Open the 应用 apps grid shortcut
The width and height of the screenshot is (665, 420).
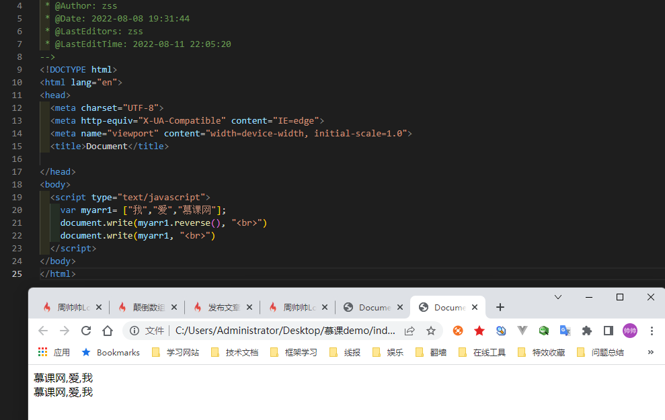pyautogui.click(x=54, y=352)
